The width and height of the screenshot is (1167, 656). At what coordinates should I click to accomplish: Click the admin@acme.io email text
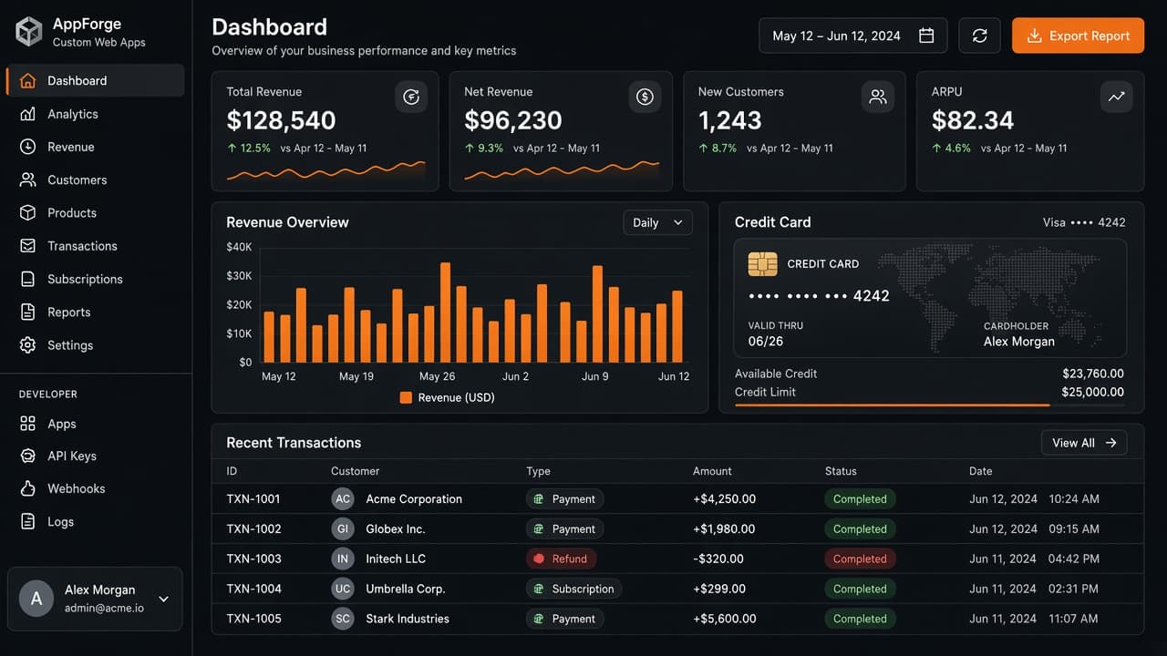coord(104,608)
